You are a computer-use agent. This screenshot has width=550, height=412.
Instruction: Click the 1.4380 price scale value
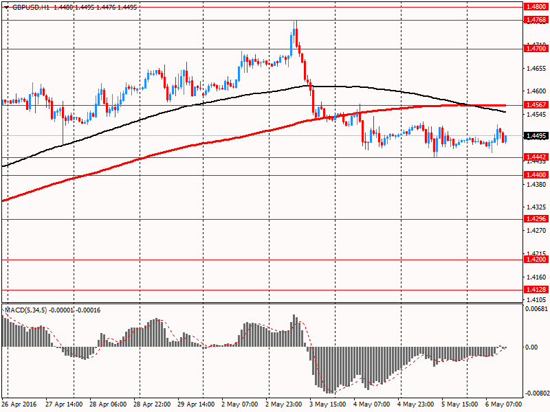537,184
